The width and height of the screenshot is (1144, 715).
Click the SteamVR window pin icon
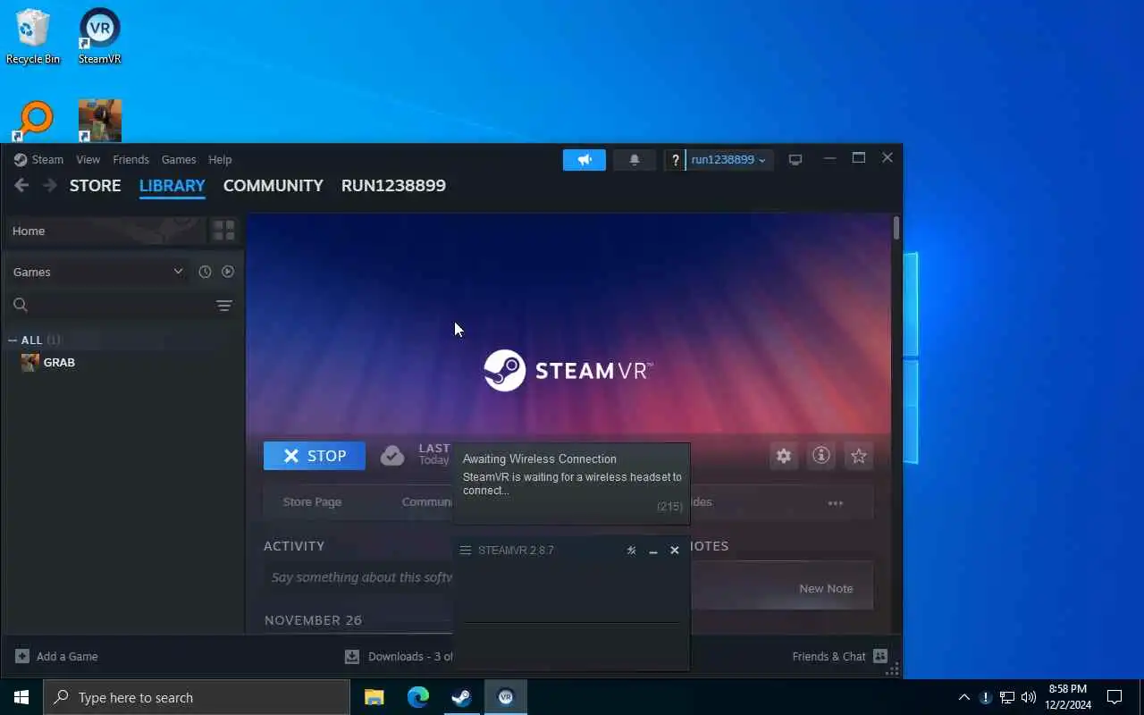click(631, 551)
